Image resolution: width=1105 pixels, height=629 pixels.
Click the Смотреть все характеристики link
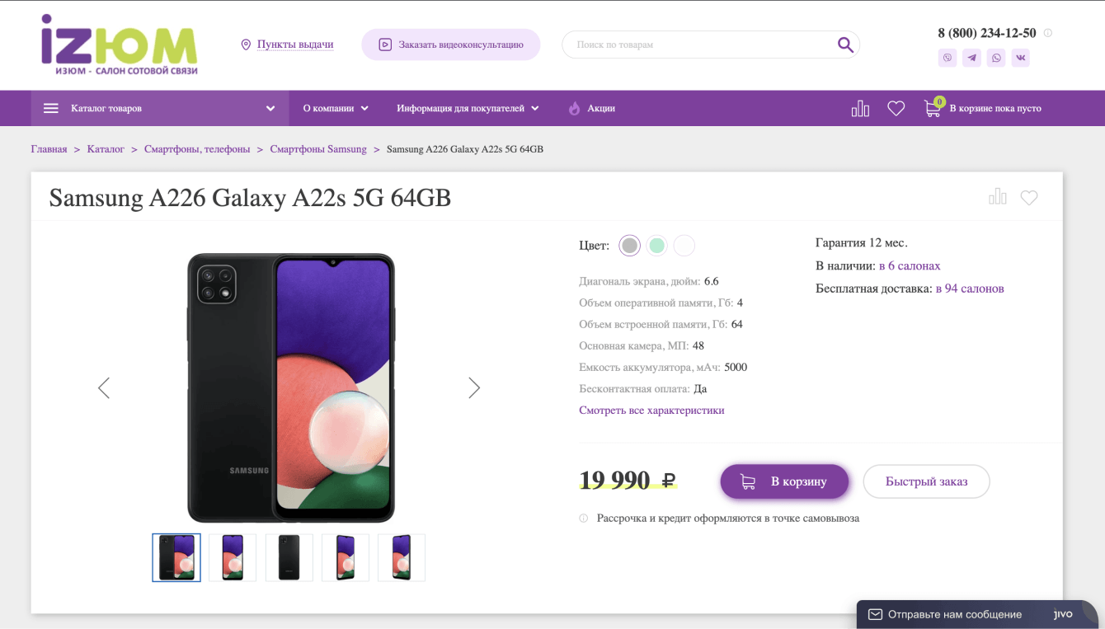(651, 410)
